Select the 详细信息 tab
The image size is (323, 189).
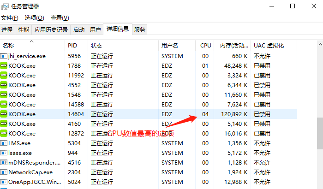click(118, 29)
